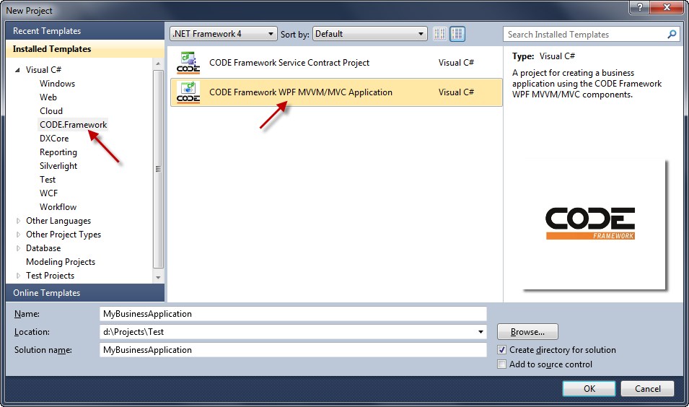Select CODE Framework Service Contract Project template
Screen dimensions: 689x407
[x=336, y=62]
